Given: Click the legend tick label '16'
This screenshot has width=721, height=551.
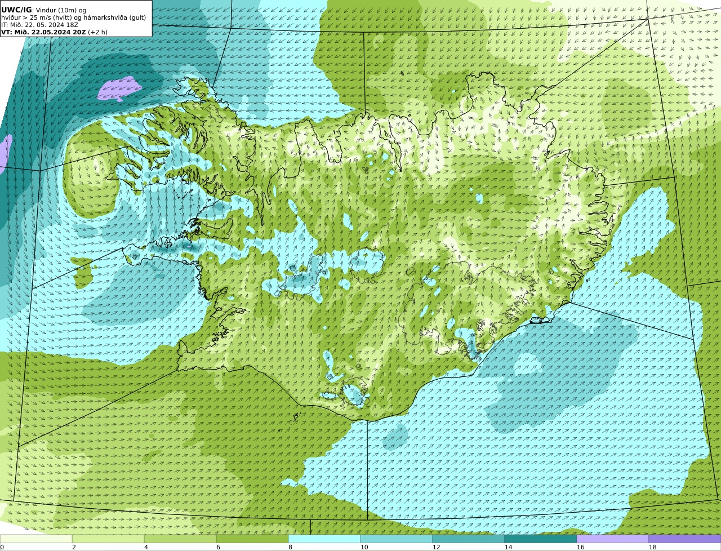Looking at the screenshot, I should pyautogui.click(x=580, y=547).
